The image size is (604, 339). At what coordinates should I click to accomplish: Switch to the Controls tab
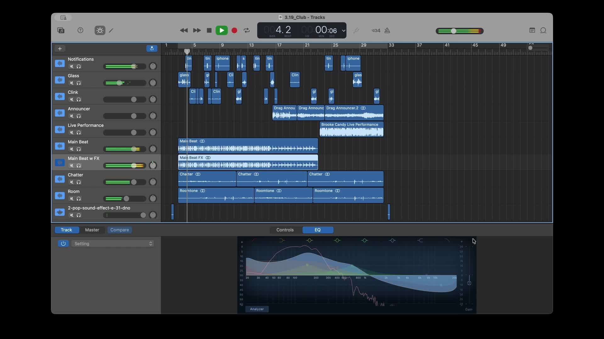coord(285,230)
